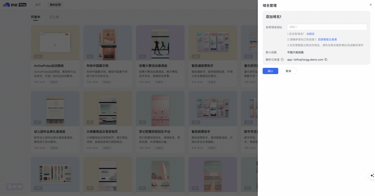Cancel with the 取消 button

click(288, 71)
